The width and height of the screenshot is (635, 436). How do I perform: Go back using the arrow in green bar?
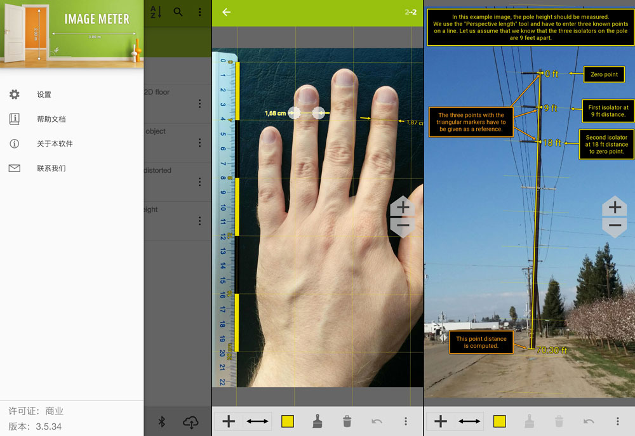pyautogui.click(x=227, y=12)
